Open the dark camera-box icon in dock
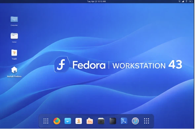Viewport: 195px width, 129px height. coord(101,121)
